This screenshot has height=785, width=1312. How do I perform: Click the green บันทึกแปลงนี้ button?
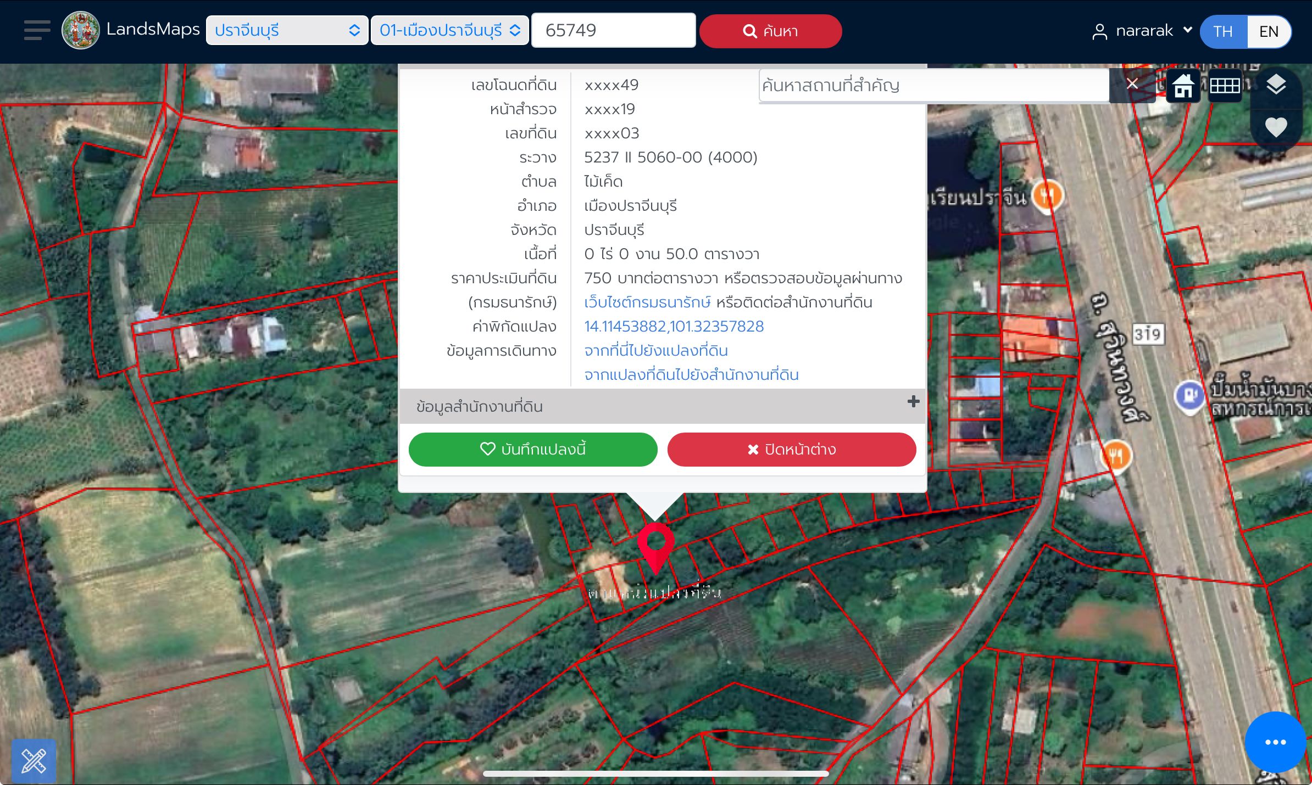tap(533, 449)
